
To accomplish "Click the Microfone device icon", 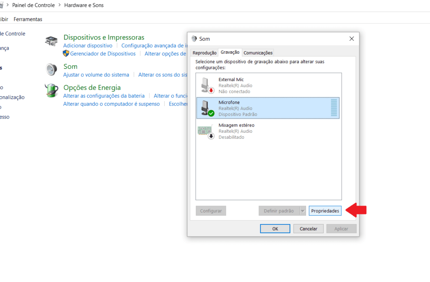I will pos(205,108).
